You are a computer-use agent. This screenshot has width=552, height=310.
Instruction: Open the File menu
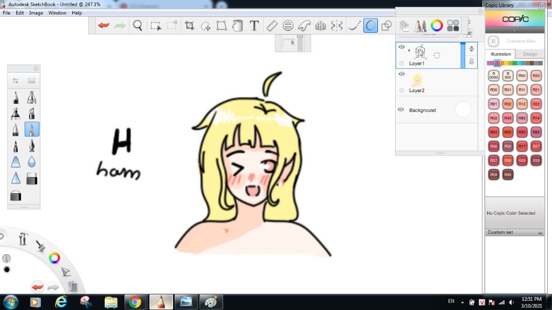tap(6, 13)
